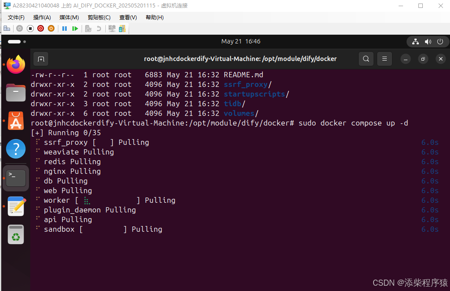This screenshot has width=450, height=291.
Task: Open the terminal hamburger menu
Action: tap(385, 59)
